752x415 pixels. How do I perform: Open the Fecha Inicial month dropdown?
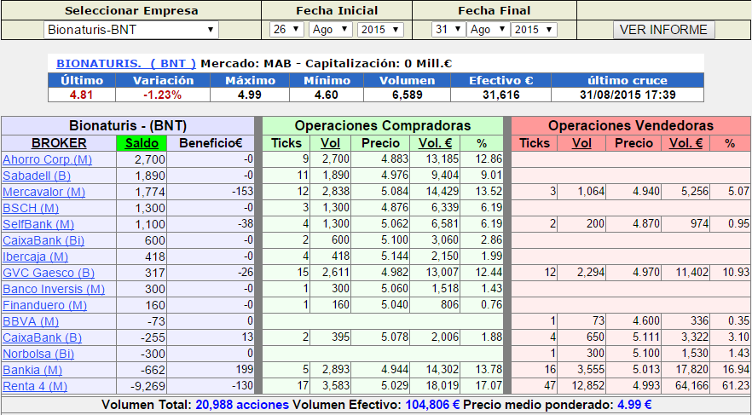pos(330,30)
